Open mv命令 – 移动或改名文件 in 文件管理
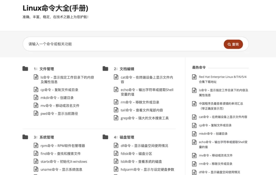The image size is (276, 175). [x=60, y=106]
